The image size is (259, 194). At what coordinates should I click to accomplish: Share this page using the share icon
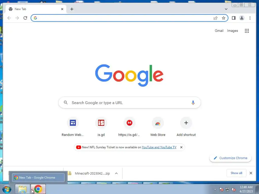(215, 18)
